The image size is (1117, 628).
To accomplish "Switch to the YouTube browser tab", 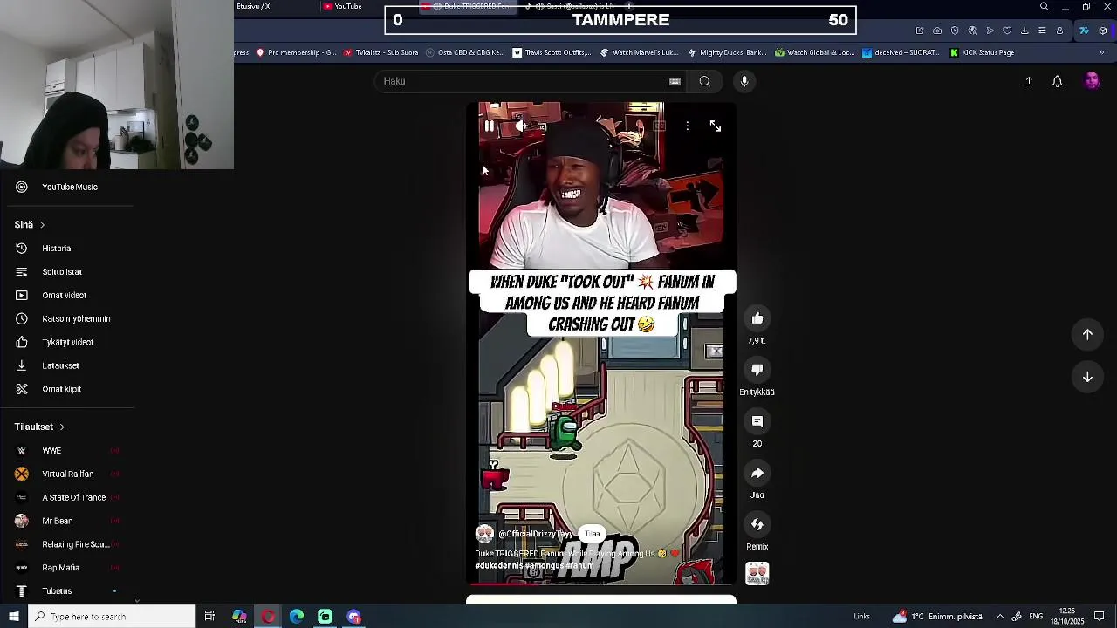I will (x=342, y=6).
